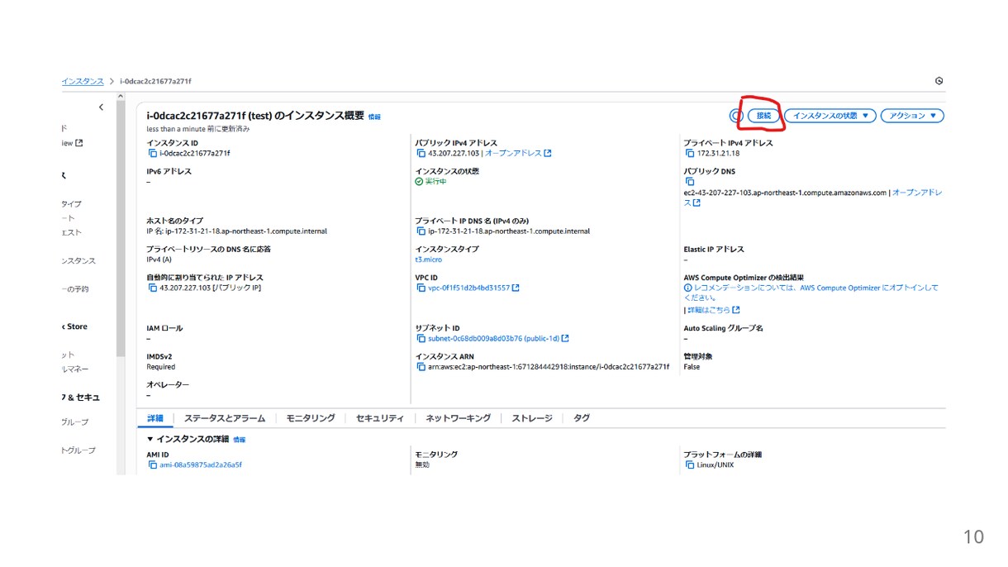1008x567 pixels.
Task: Click 情報 link next to インスタンスの詳細
Action: tap(239, 441)
